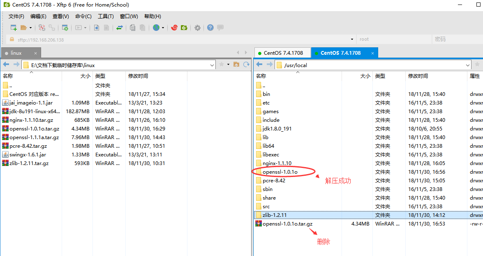
Task: Click the 密码 password field
Action: [457, 40]
